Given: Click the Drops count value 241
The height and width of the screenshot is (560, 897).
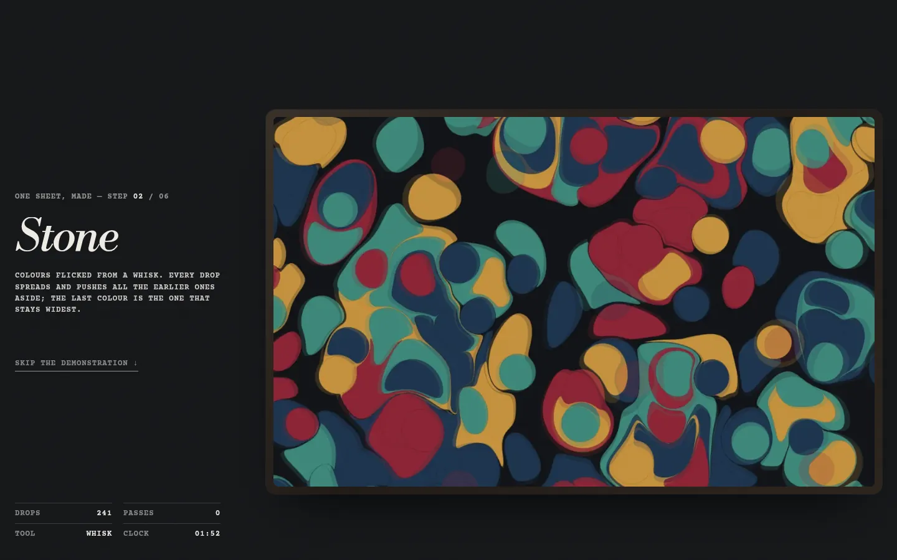Looking at the screenshot, I should point(104,513).
